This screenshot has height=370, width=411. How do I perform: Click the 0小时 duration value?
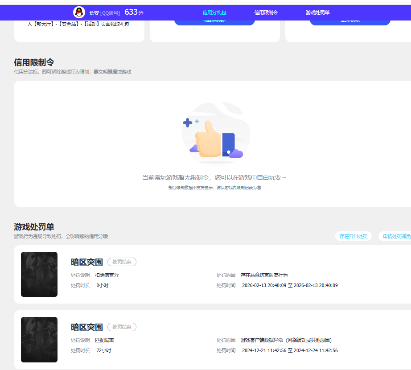pyautogui.click(x=103, y=285)
